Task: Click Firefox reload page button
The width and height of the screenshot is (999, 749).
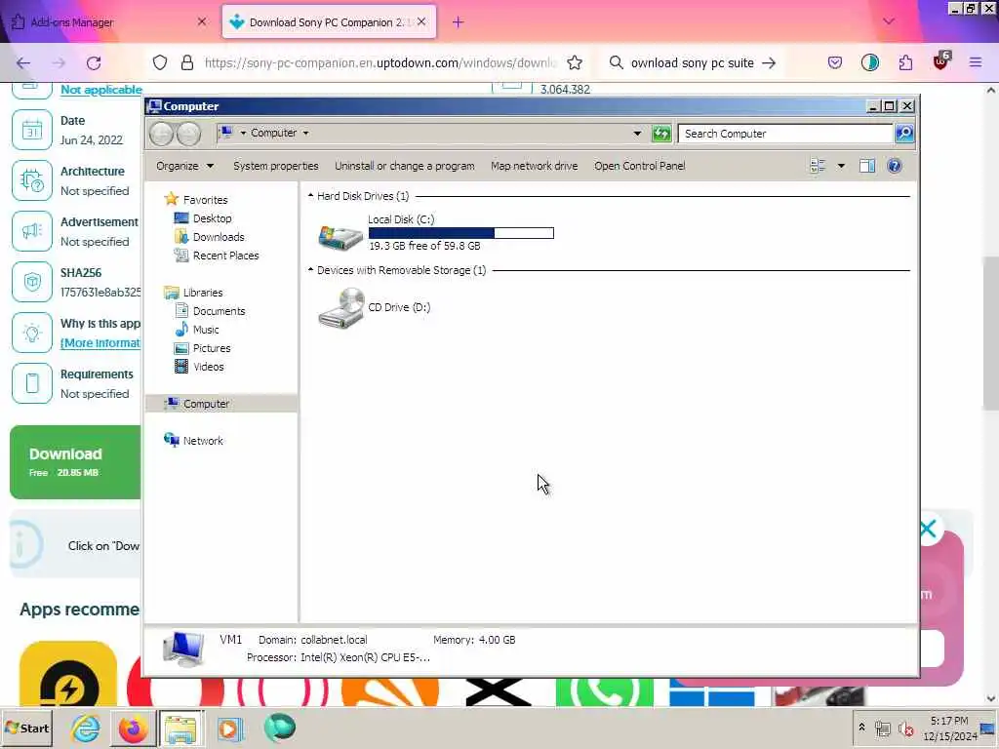Action: [94, 62]
